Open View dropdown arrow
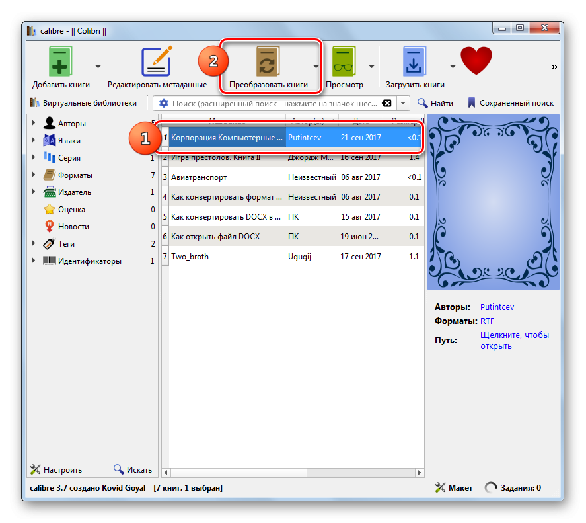This screenshot has width=586, height=523. (x=371, y=67)
